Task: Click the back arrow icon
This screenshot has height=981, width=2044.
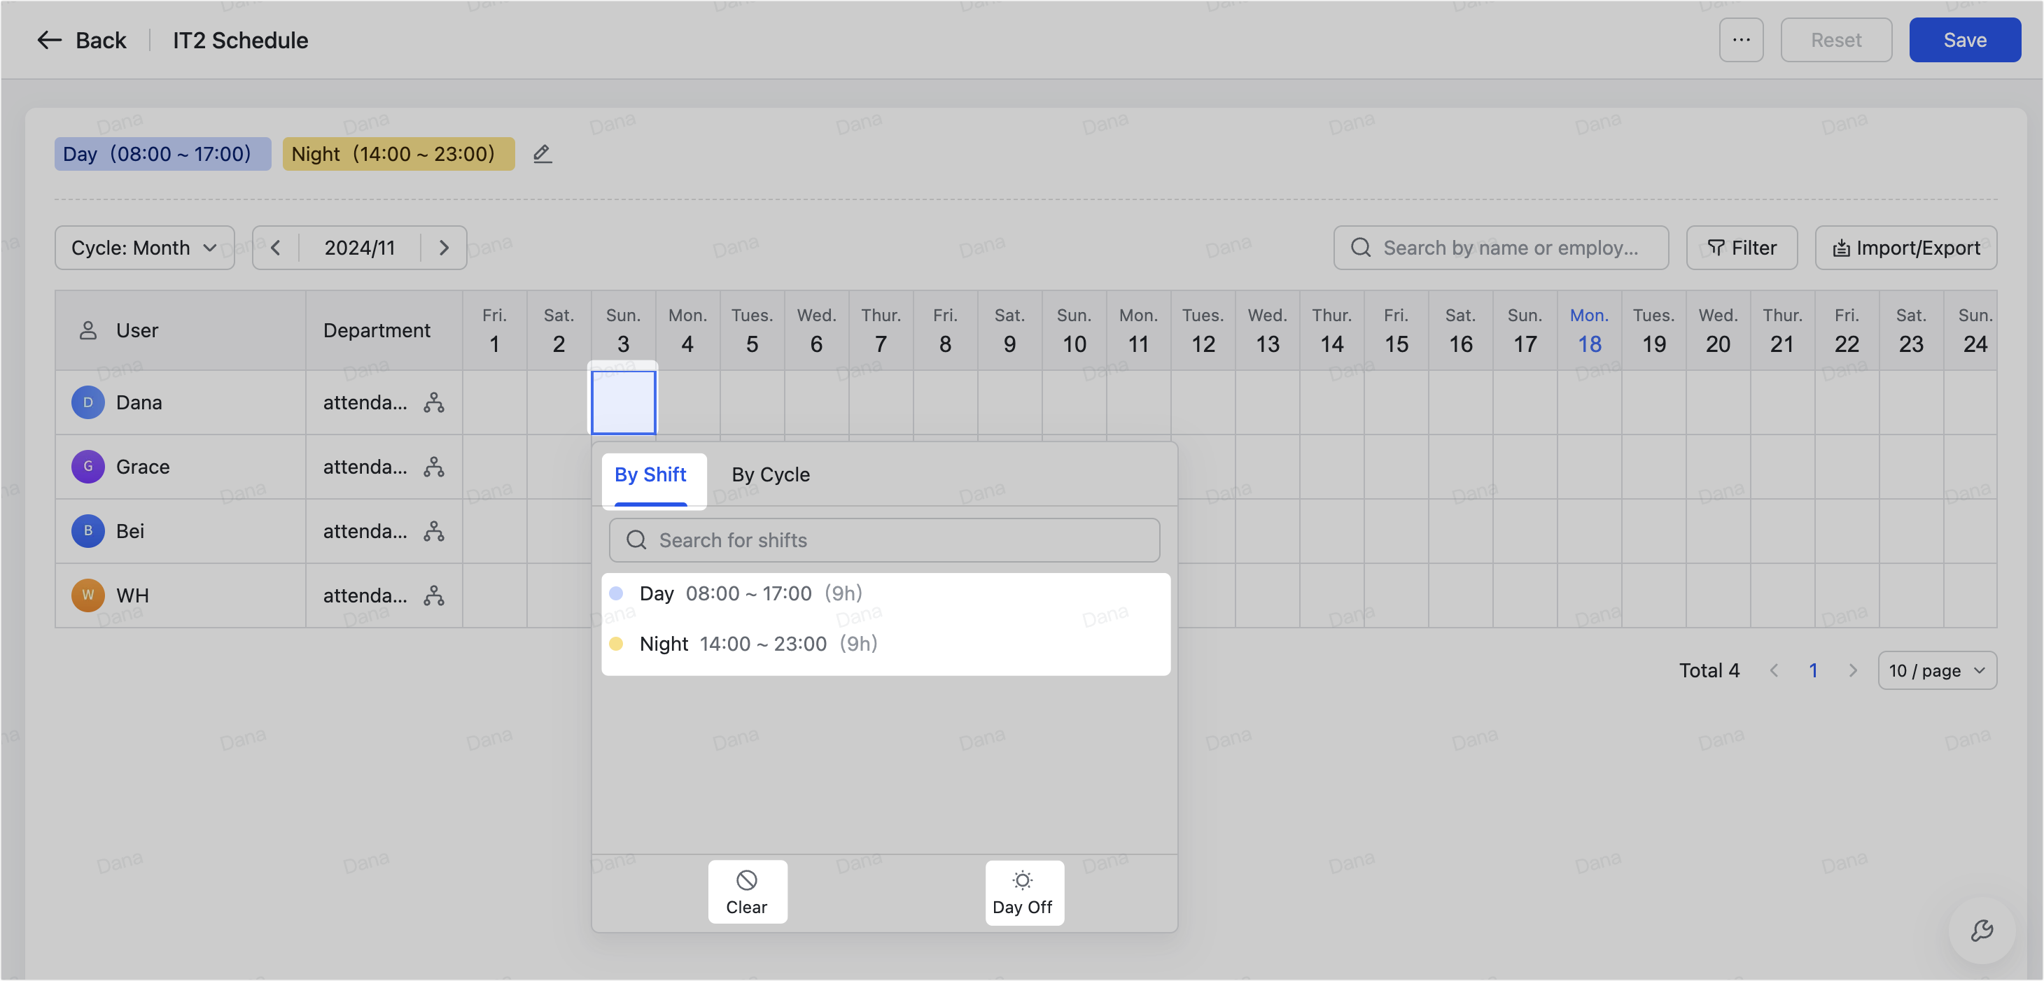Action: coord(49,41)
